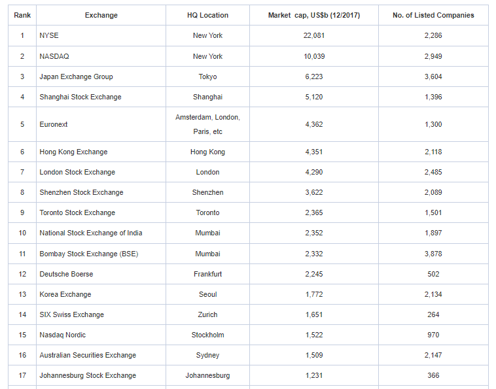Click the SIX Swiss Exchange cell
Image resolution: width=496 pixels, height=389 pixels.
[x=72, y=314]
